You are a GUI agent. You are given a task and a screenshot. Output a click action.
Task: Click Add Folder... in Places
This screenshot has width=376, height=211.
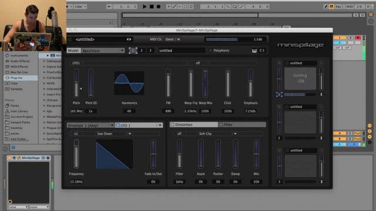[19, 139]
